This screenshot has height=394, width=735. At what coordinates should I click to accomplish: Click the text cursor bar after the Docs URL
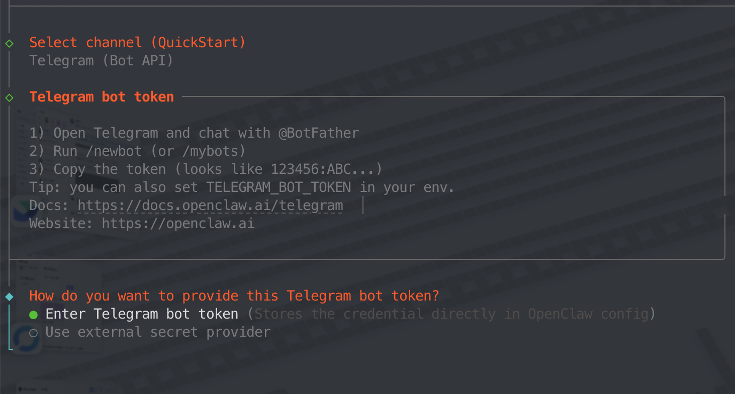pos(362,206)
